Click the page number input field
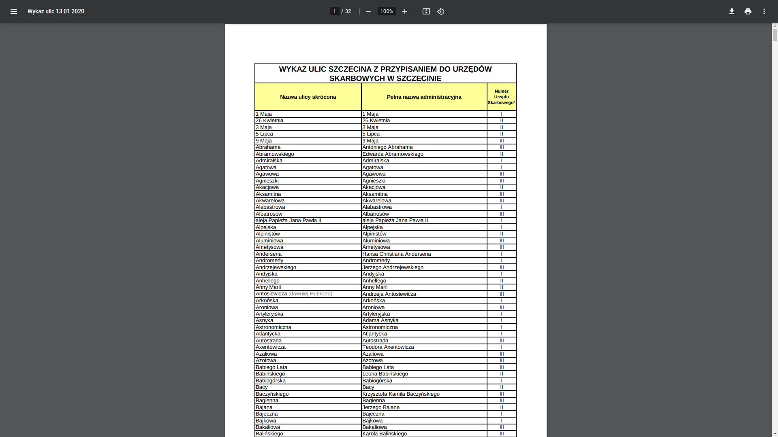778x437 pixels. click(334, 11)
